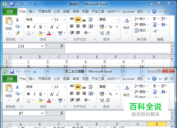Image resolution: width=177 pixels, height=128 pixels.
Task: Open 文件 tab in 数组02 window
Action: [x=10, y=12]
